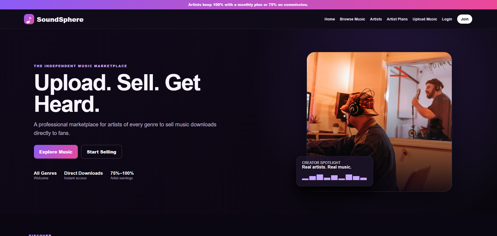Click the audio bars graphic in spotlight card
Screen dimensions: 497x236
point(334,177)
